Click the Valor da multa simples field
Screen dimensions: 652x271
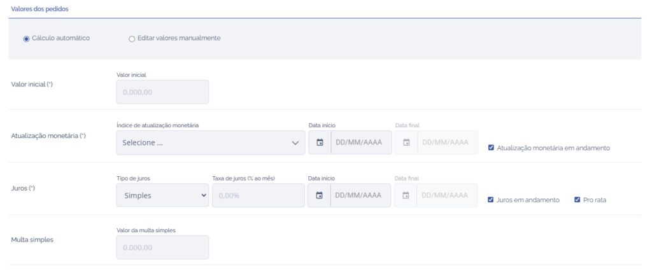[x=162, y=247]
